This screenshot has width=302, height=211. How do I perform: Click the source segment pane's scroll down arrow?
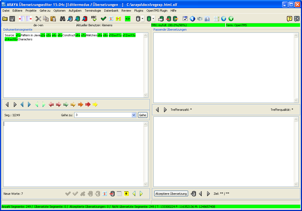[x=146, y=95]
